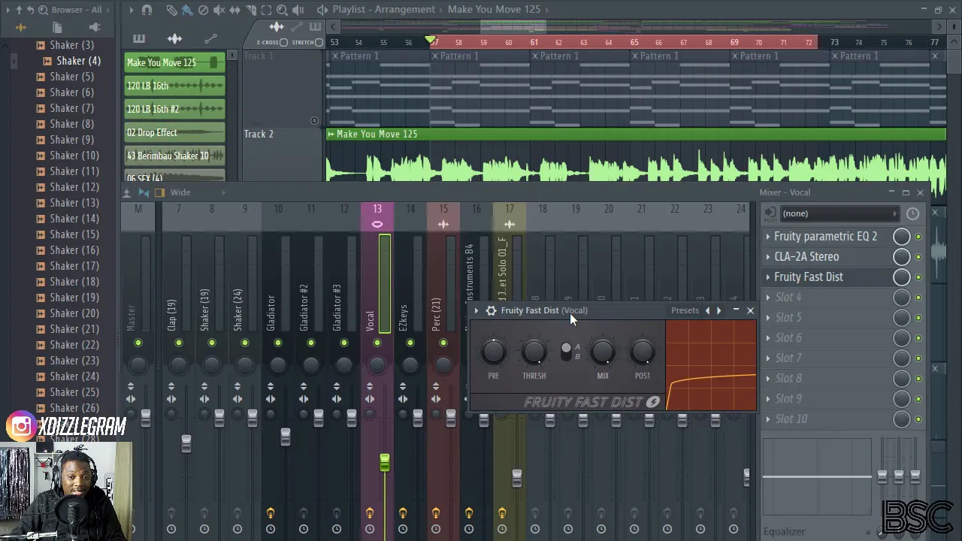Select the Draw pencil tool in the playlist
The height and width of the screenshot is (541, 962).
[172, 10]
